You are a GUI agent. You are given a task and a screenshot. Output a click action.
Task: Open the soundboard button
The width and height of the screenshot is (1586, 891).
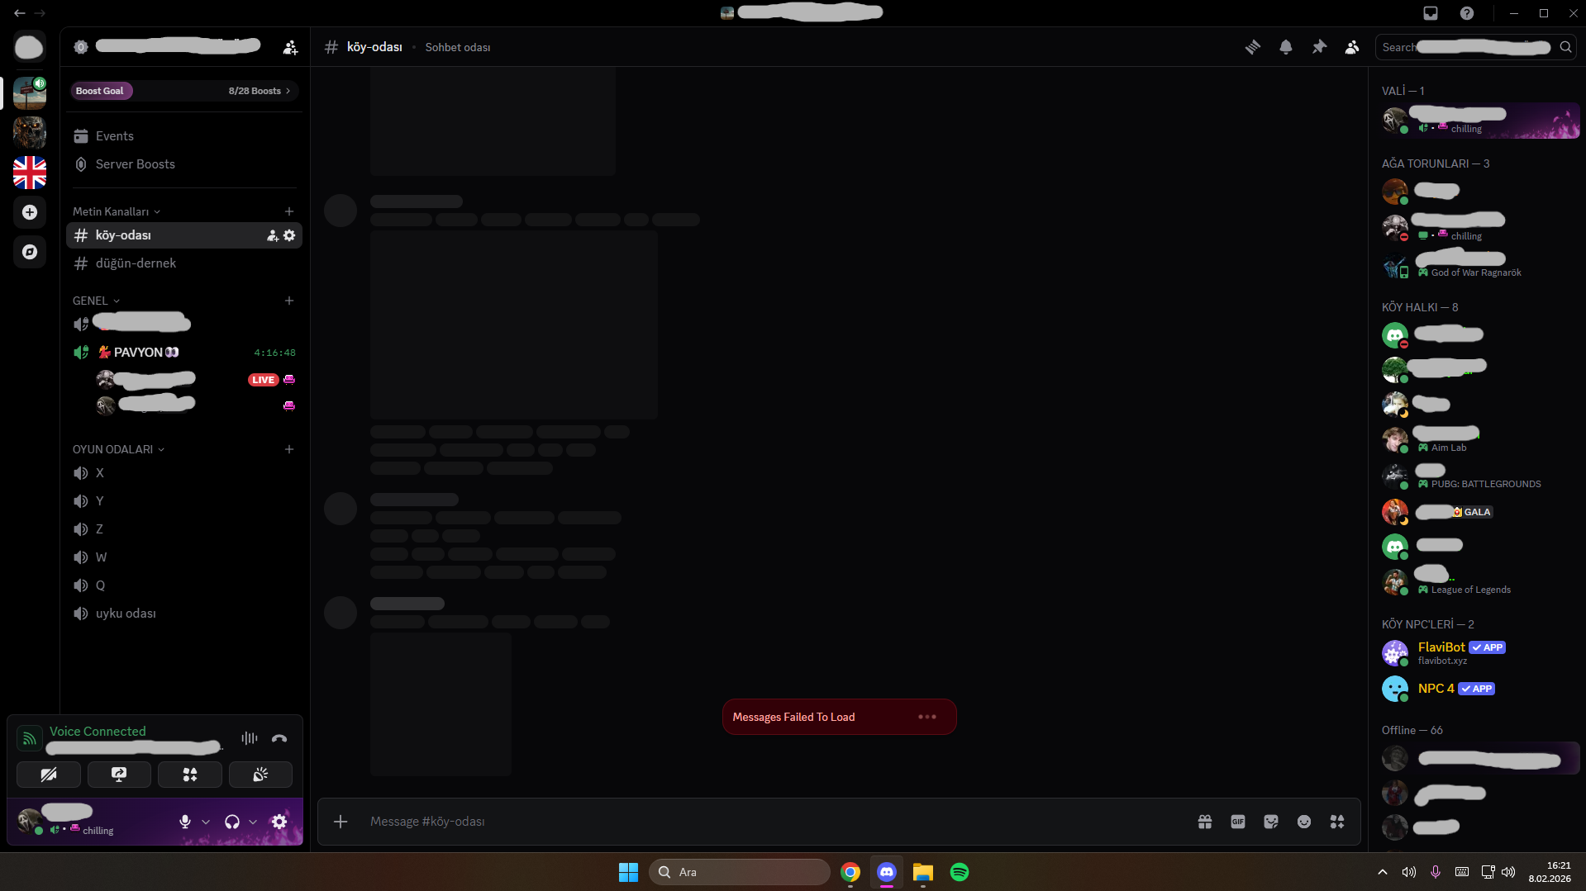(x=260, y=775)
